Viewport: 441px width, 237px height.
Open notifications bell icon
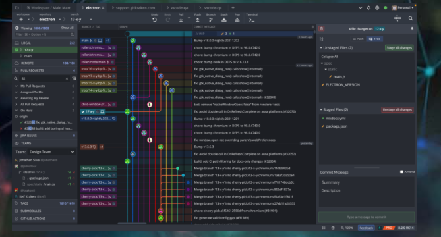[368, 8]
